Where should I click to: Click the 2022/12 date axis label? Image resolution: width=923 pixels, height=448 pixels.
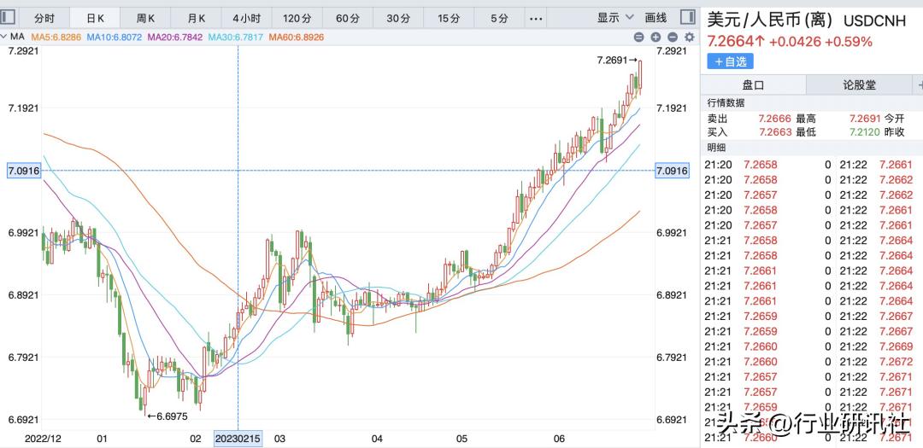click(43, 439)
